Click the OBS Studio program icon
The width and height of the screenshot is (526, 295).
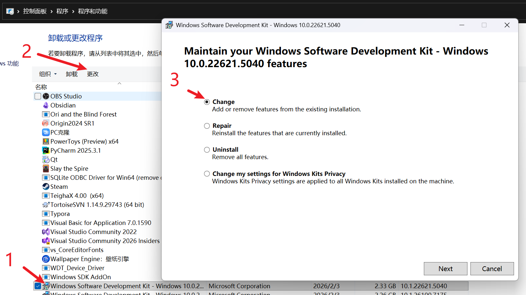pos(46,96)
